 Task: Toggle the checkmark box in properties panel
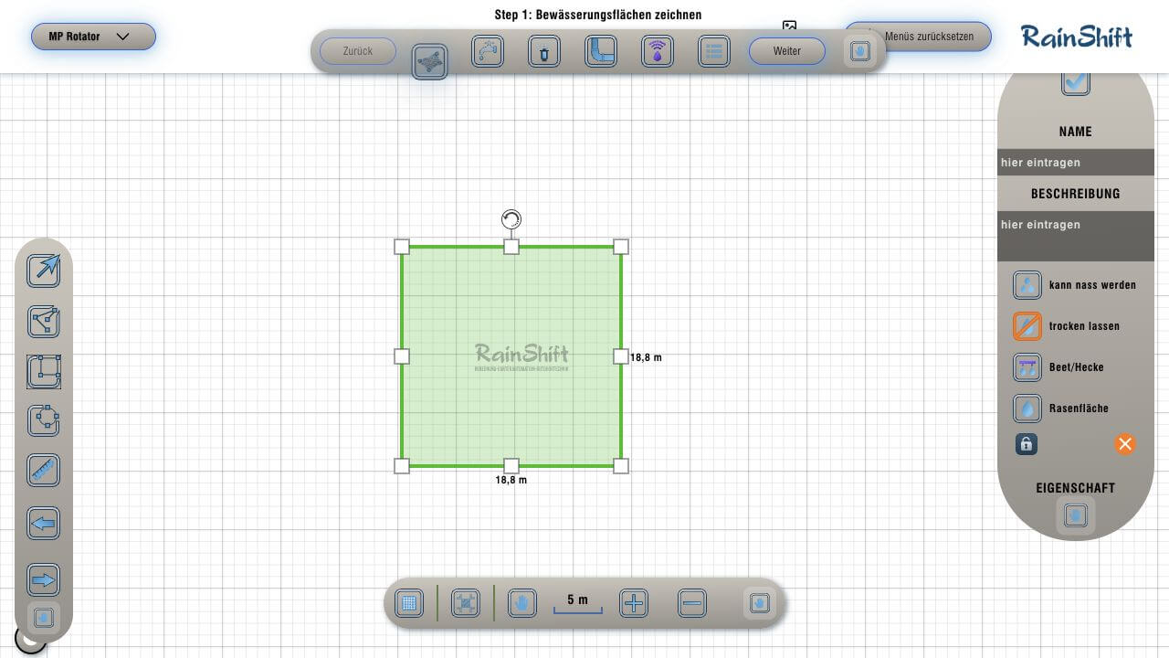pyautogui.click(x=1076, y=82)
